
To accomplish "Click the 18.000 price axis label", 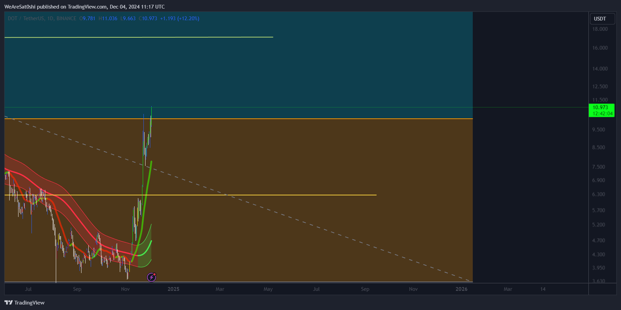I will pos(600,29).
